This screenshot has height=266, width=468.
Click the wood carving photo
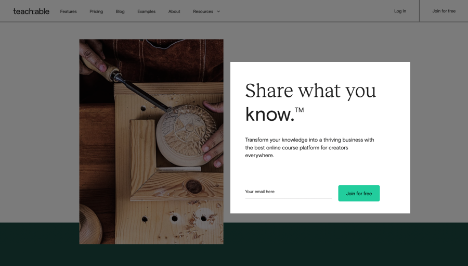[151, 142]
